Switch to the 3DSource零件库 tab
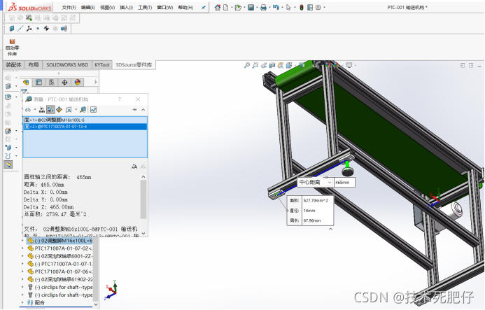 (x=134, y=65)
